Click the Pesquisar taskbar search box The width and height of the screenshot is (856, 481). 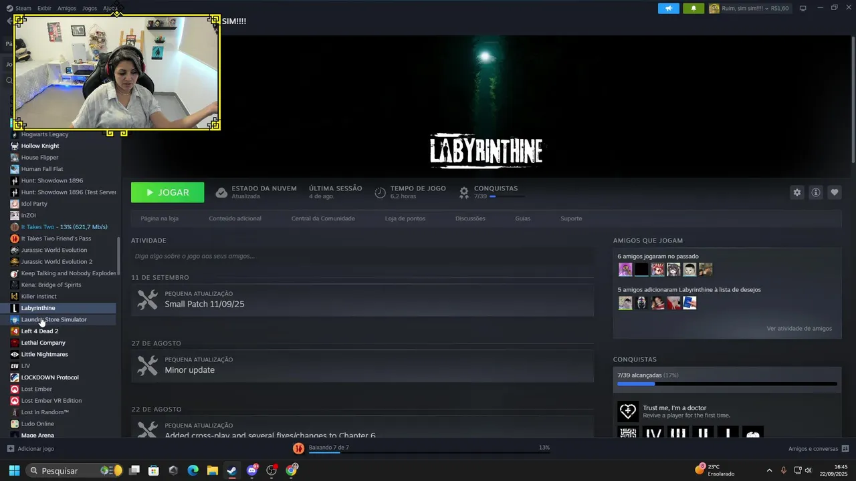click(x=75, y=470)
